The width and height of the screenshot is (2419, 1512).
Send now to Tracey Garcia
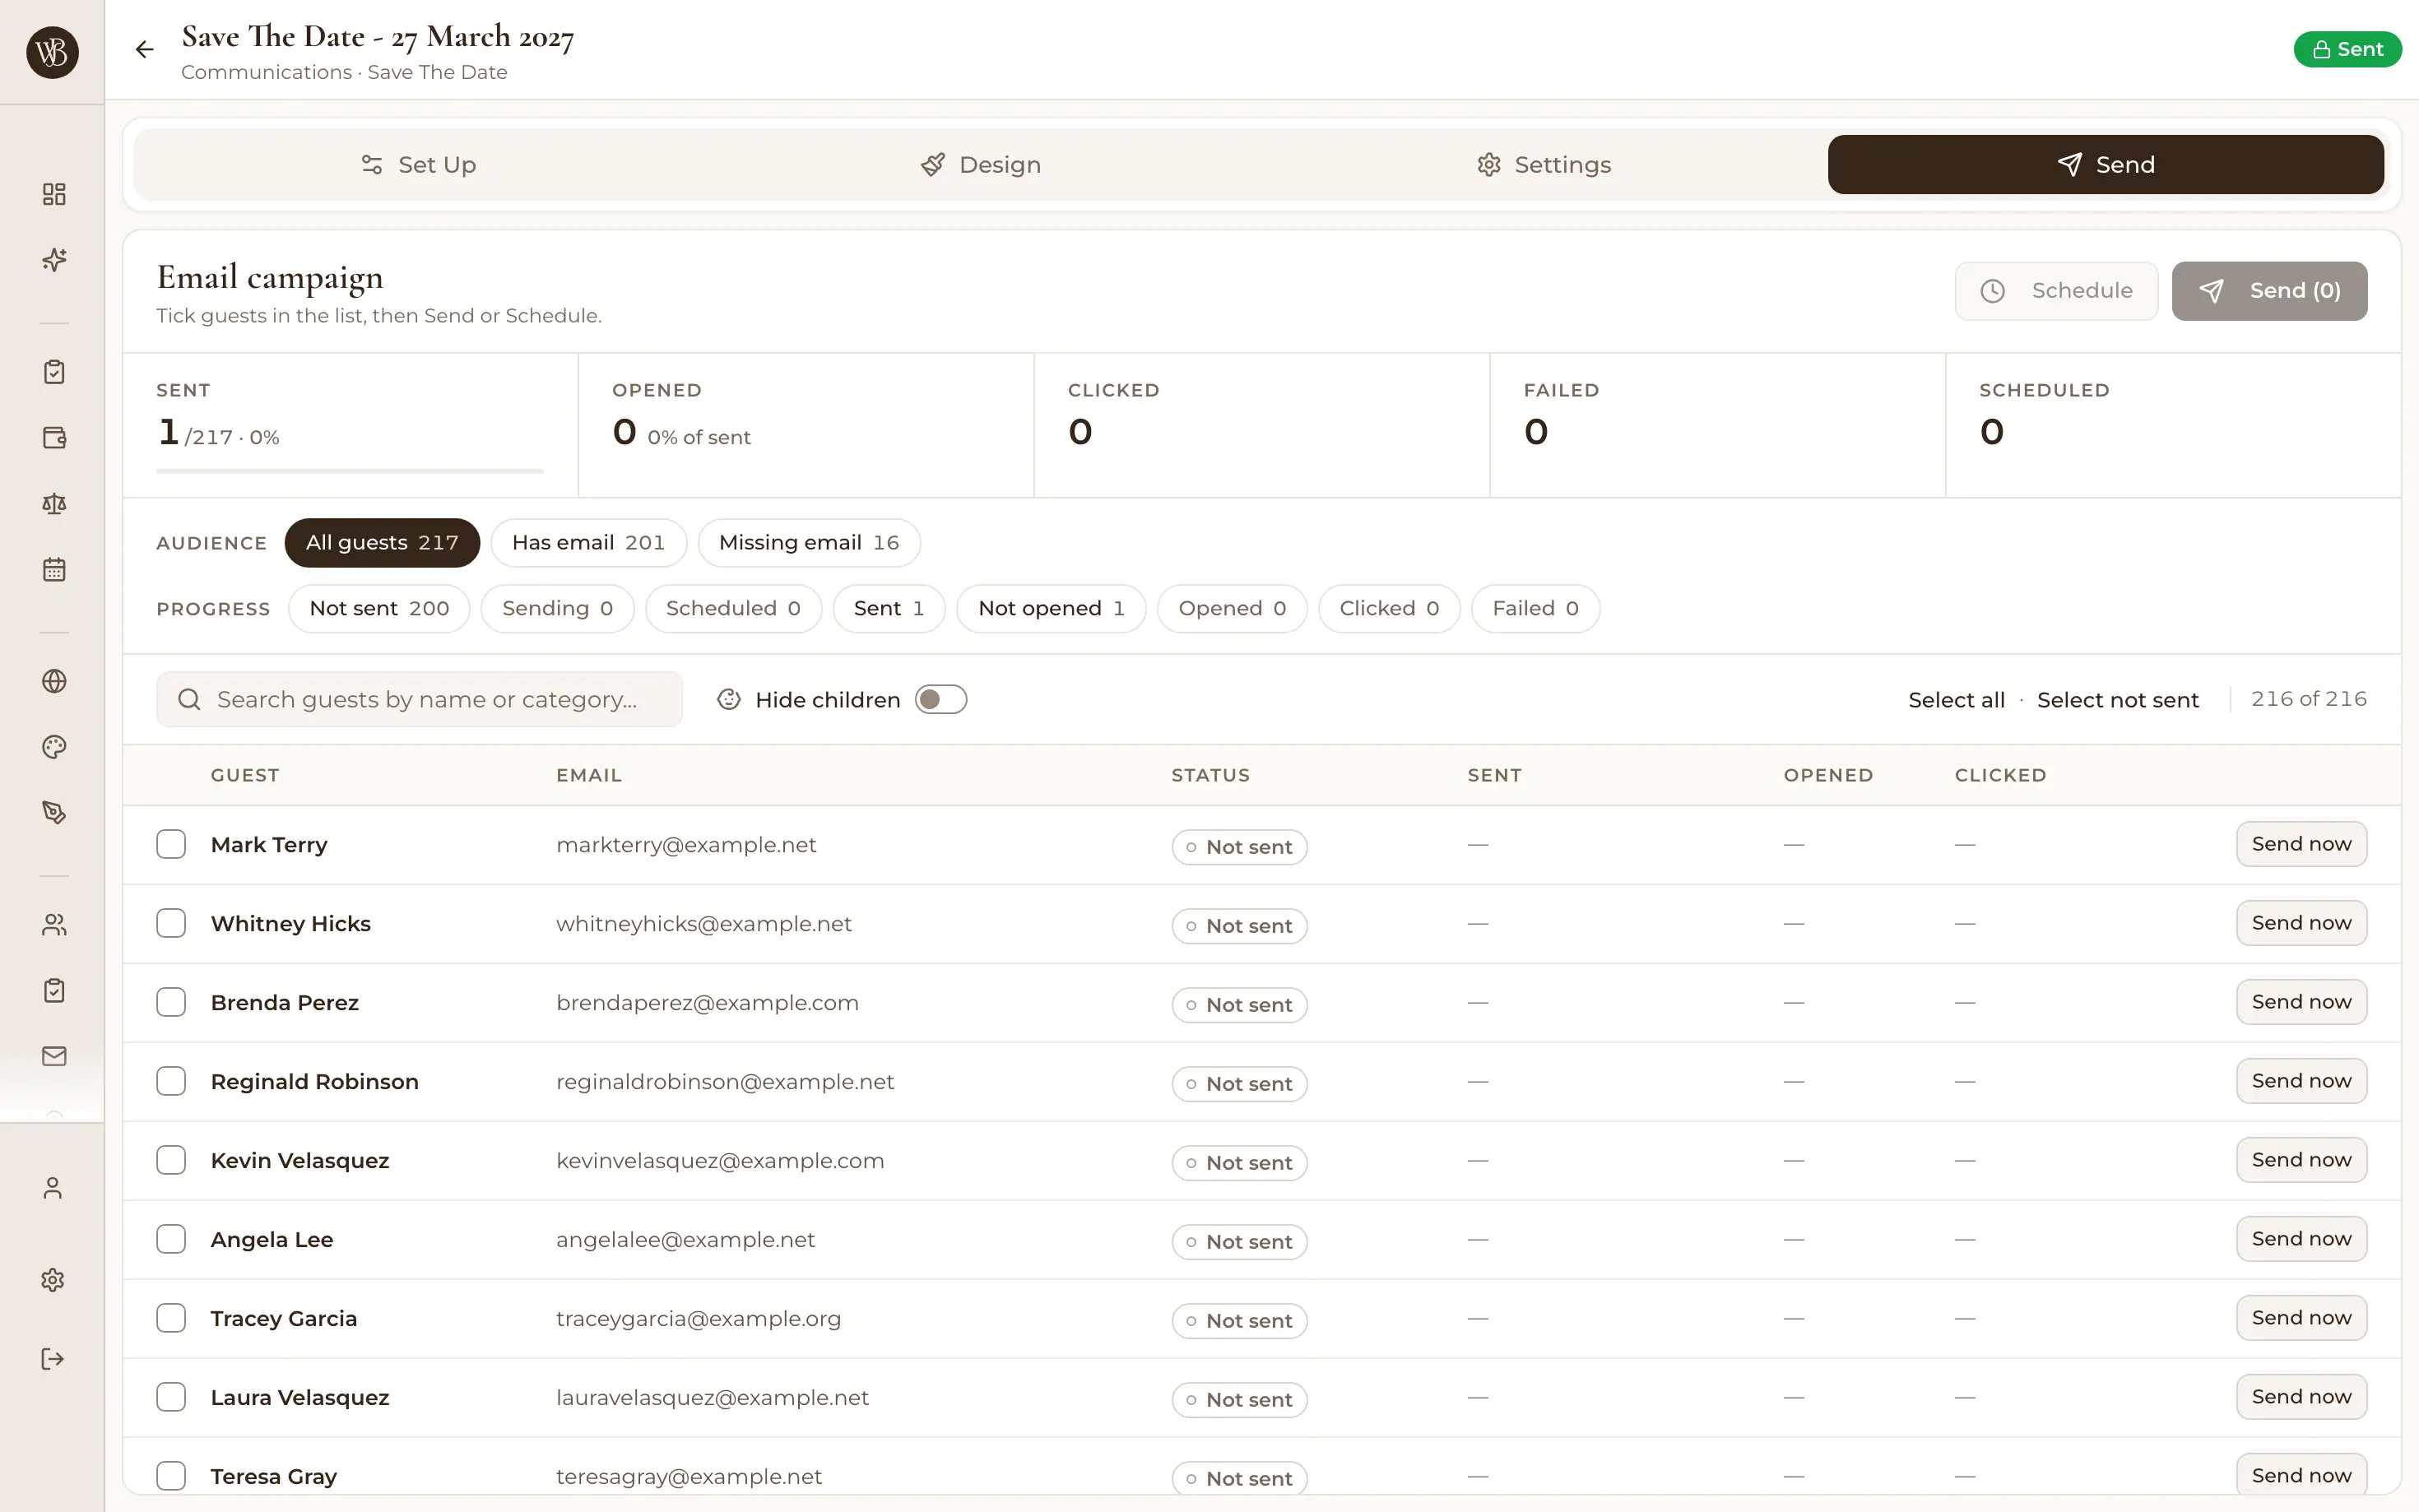click(2301, 1318)
